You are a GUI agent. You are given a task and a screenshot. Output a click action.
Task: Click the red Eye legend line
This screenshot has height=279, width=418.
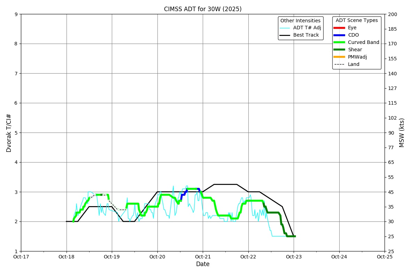339,28
